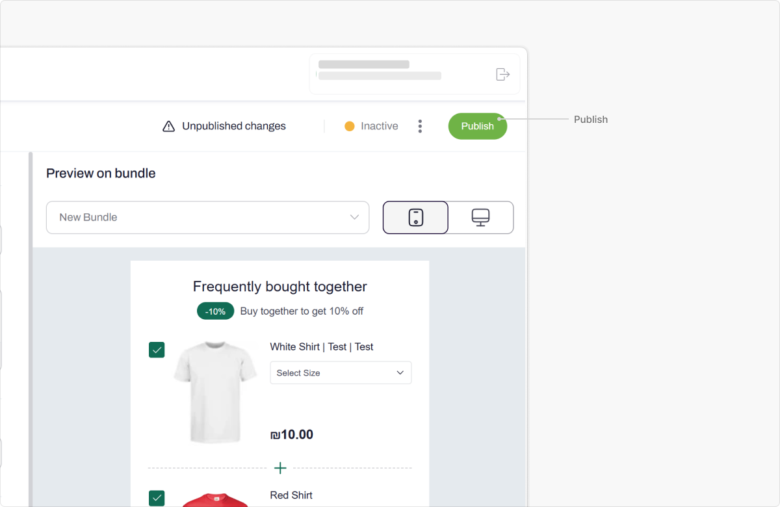This screenshot has height=507, width=780.
Task: Switch to desktop preview mode
Action: pyautogui.click(x=481, y=217)
